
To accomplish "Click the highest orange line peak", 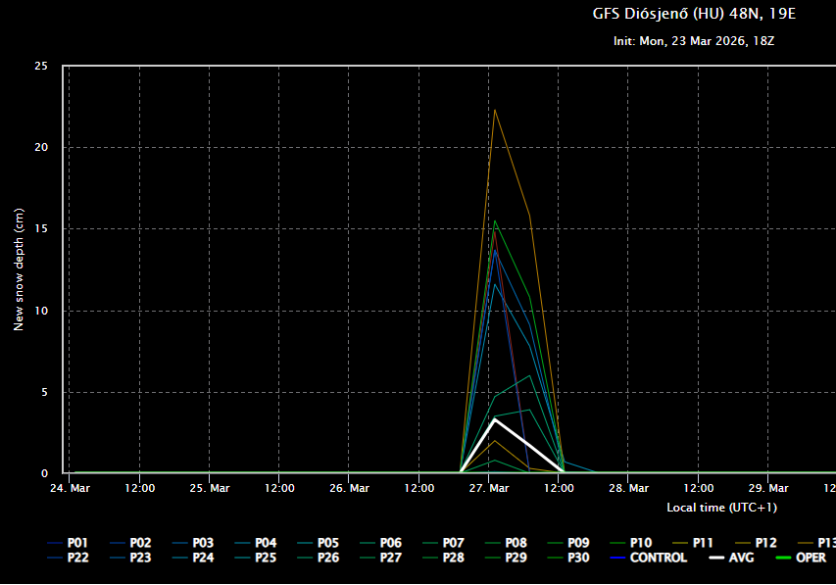I will coord(495,110).
